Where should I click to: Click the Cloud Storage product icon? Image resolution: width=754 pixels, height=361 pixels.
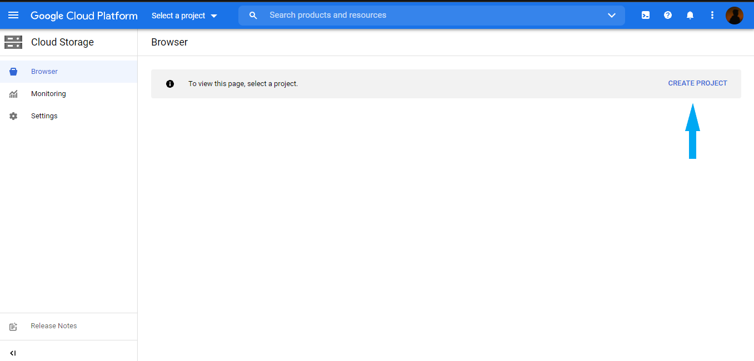(x=13, y=42)
